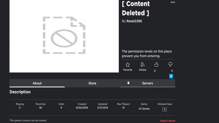Open creator profile Reset2266

(x=134, y=21)
